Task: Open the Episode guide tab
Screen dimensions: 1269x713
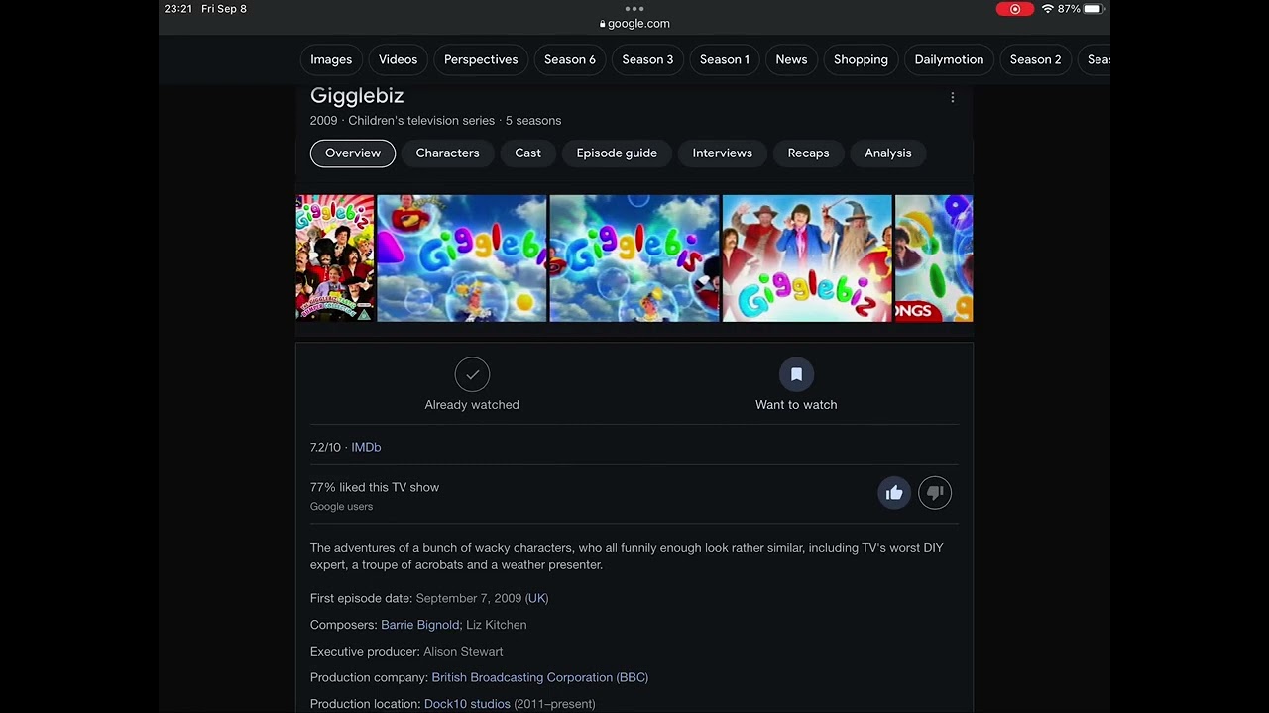Action: click(x=617, y=153)
